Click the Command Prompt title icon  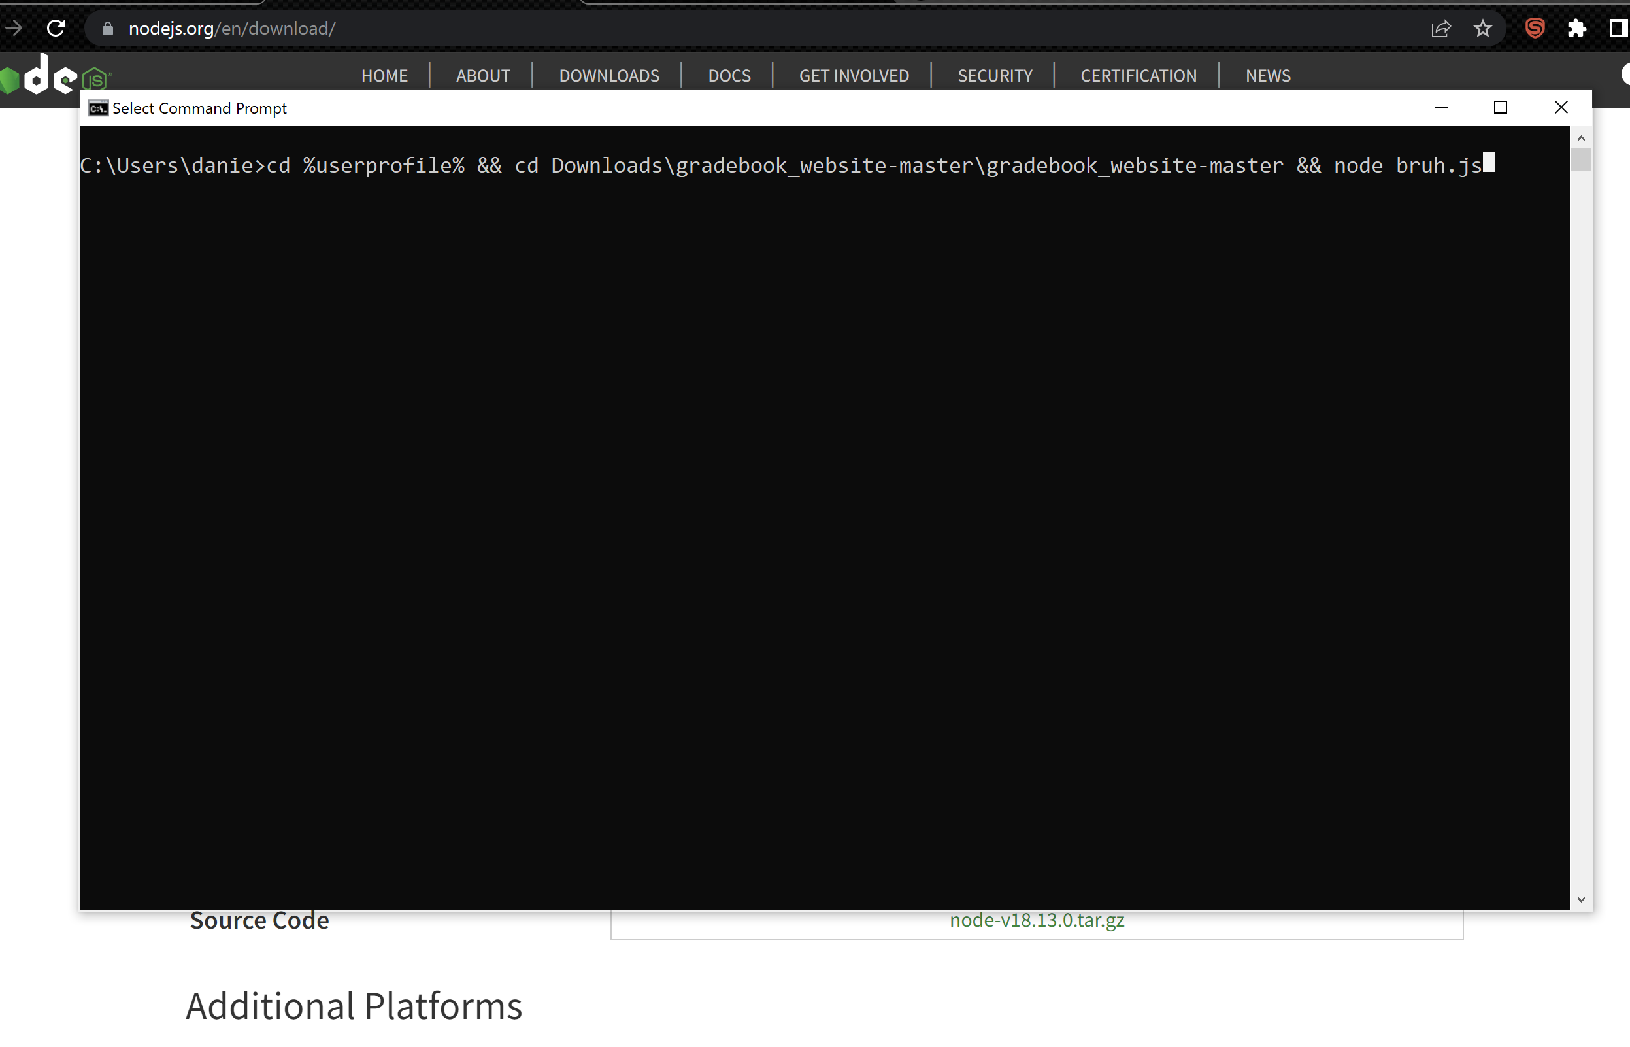coord(99,108)
